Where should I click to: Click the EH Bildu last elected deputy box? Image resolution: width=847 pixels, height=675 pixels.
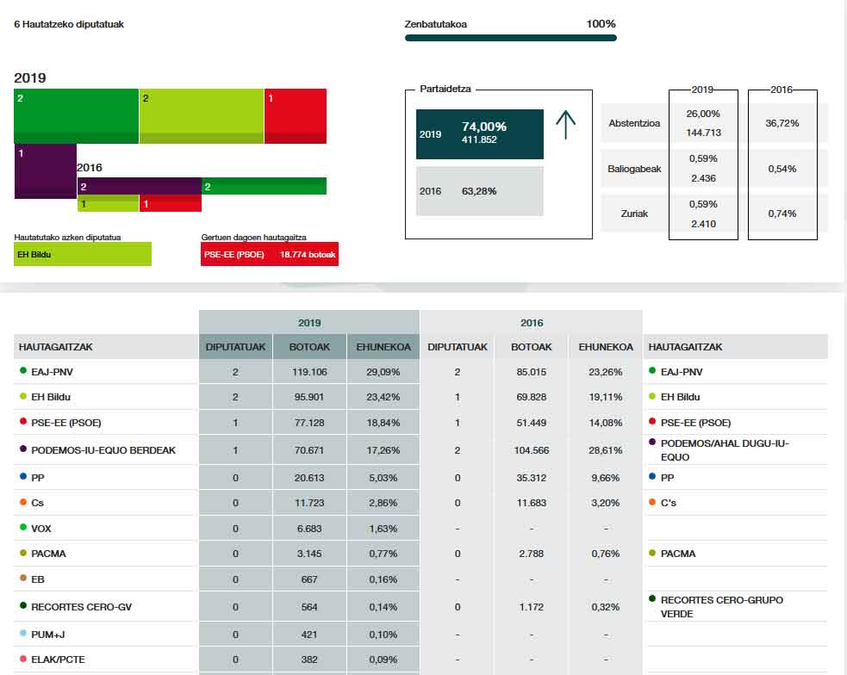pos(83,255)
